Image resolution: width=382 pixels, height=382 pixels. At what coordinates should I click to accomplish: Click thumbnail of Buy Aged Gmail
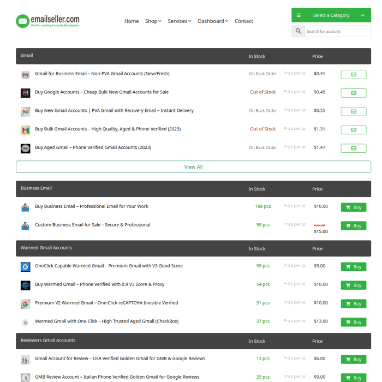(x=25, y=148)
